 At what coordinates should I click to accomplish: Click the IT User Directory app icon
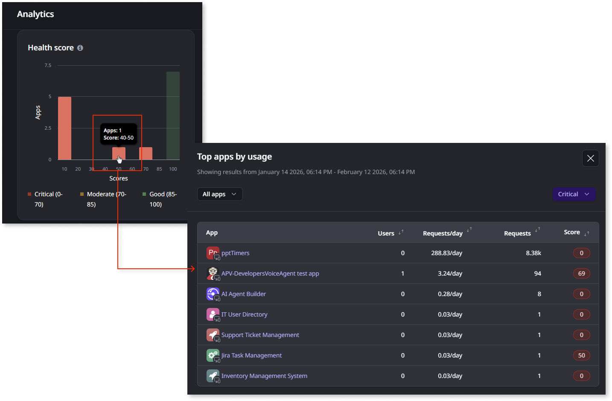tap(213, 314)
